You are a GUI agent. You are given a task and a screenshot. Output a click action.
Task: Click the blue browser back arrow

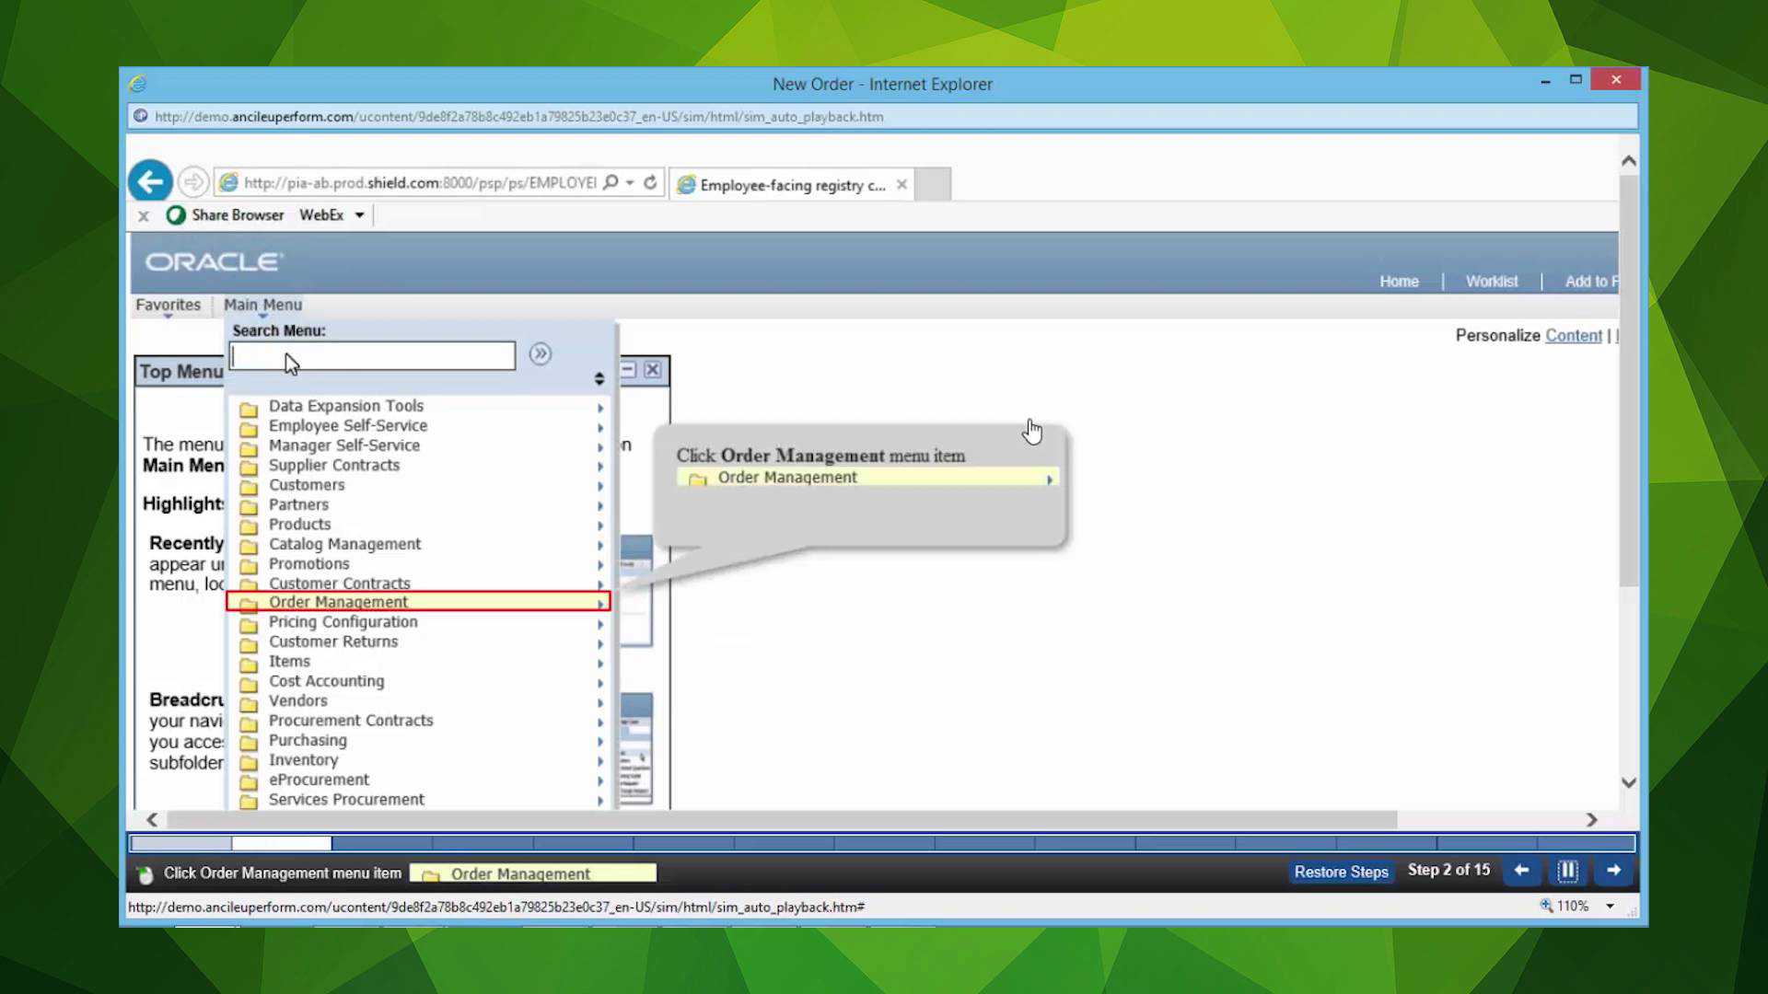pyautogui.click(x=150, y=181)
